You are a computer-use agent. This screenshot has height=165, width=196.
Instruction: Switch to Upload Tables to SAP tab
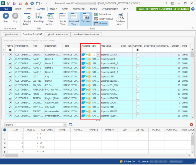click(57, 34)
